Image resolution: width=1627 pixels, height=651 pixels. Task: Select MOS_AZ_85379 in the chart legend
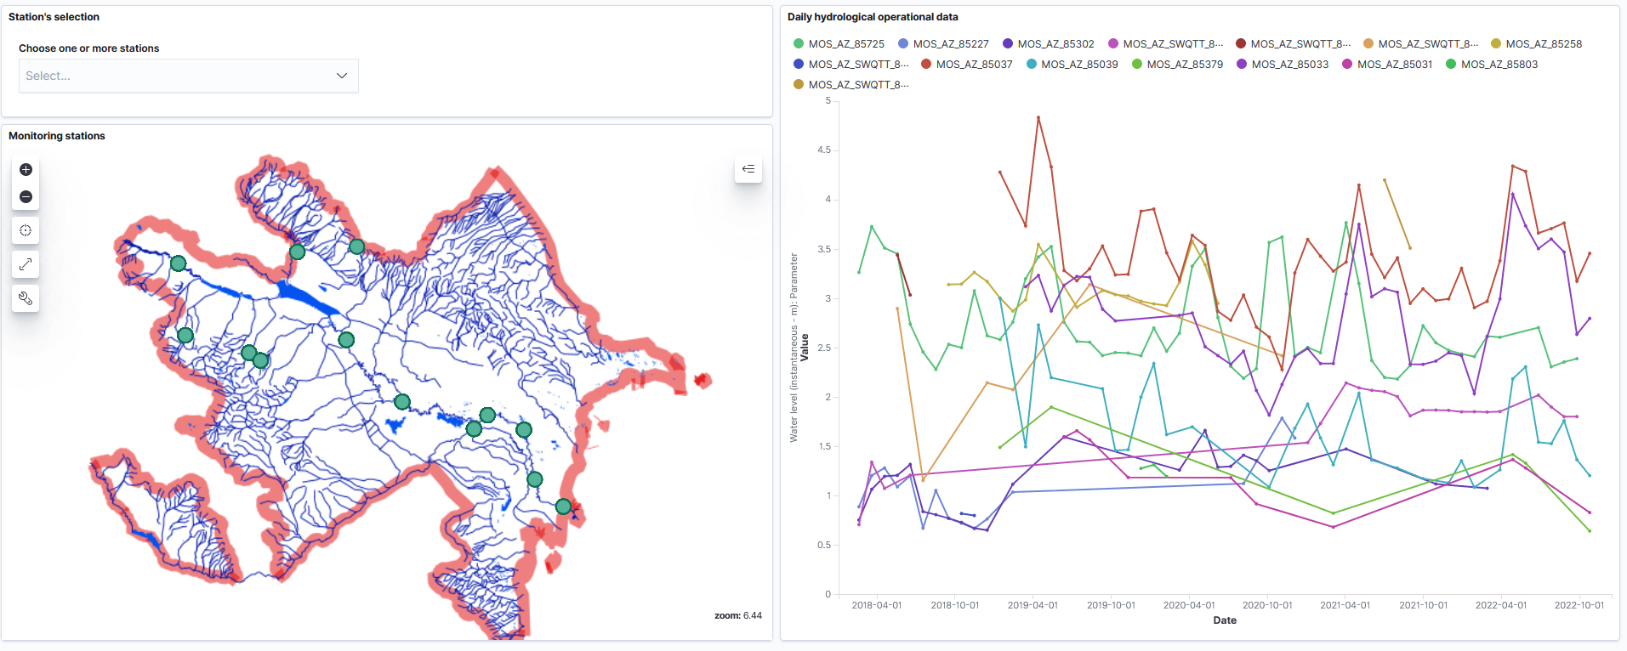(1184, 65)
